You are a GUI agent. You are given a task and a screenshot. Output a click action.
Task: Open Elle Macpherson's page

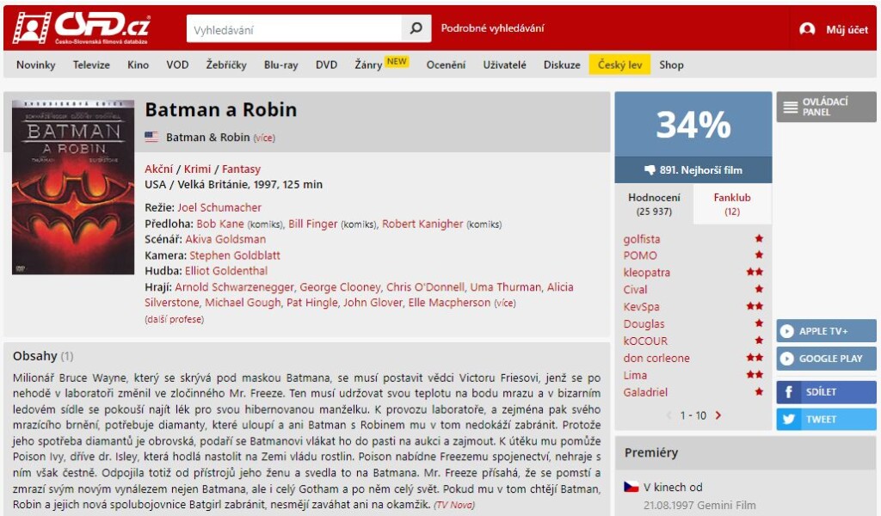coord(449,303)
